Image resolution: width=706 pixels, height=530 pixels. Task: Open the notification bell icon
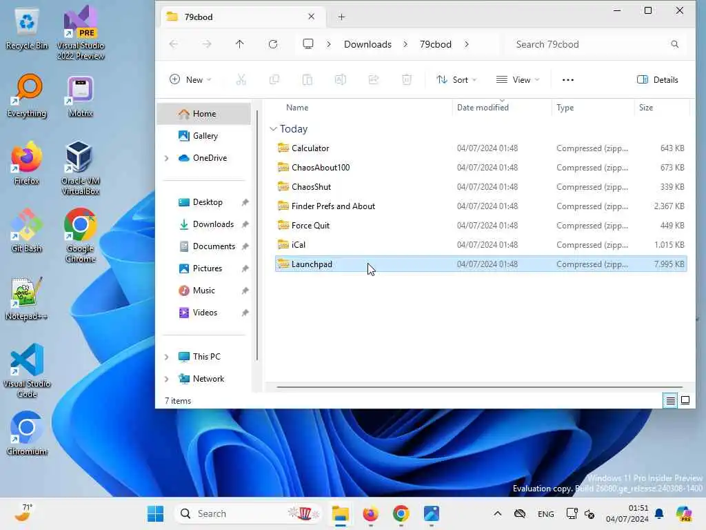[659, 513]
